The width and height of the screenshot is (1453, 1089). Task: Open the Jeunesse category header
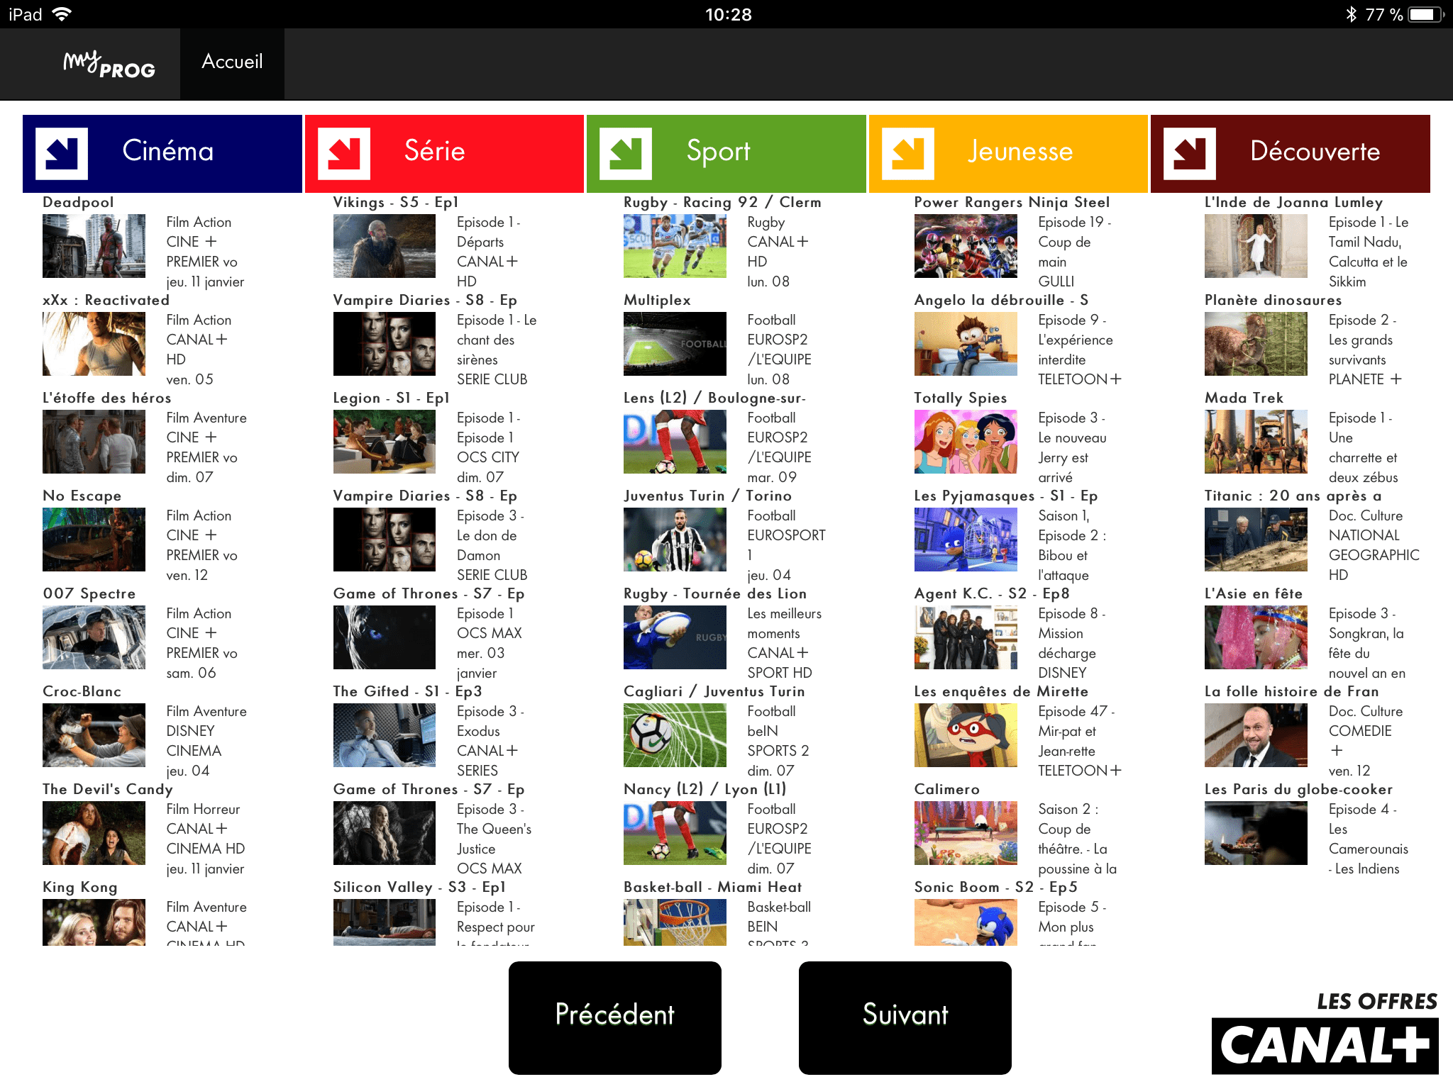[1008, 154]
